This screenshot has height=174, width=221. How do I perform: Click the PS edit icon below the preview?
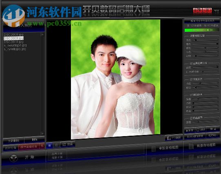(x=169, y=138)
